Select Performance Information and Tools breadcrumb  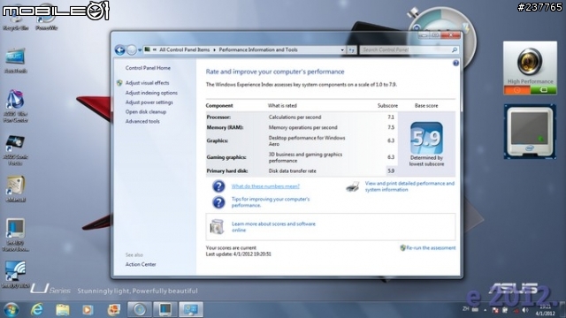pyautogui.click(x=258, y=49)
